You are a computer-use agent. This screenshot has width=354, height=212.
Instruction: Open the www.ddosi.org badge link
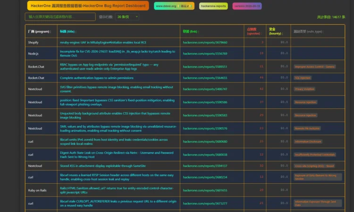click(174, 6)
